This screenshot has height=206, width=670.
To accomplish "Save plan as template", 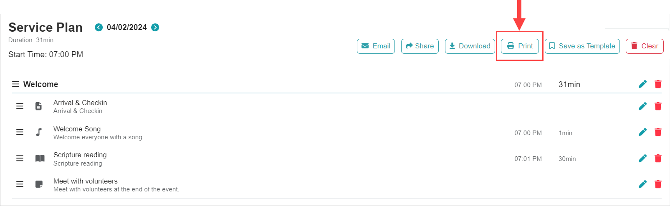I will click(x=582, y=46).
